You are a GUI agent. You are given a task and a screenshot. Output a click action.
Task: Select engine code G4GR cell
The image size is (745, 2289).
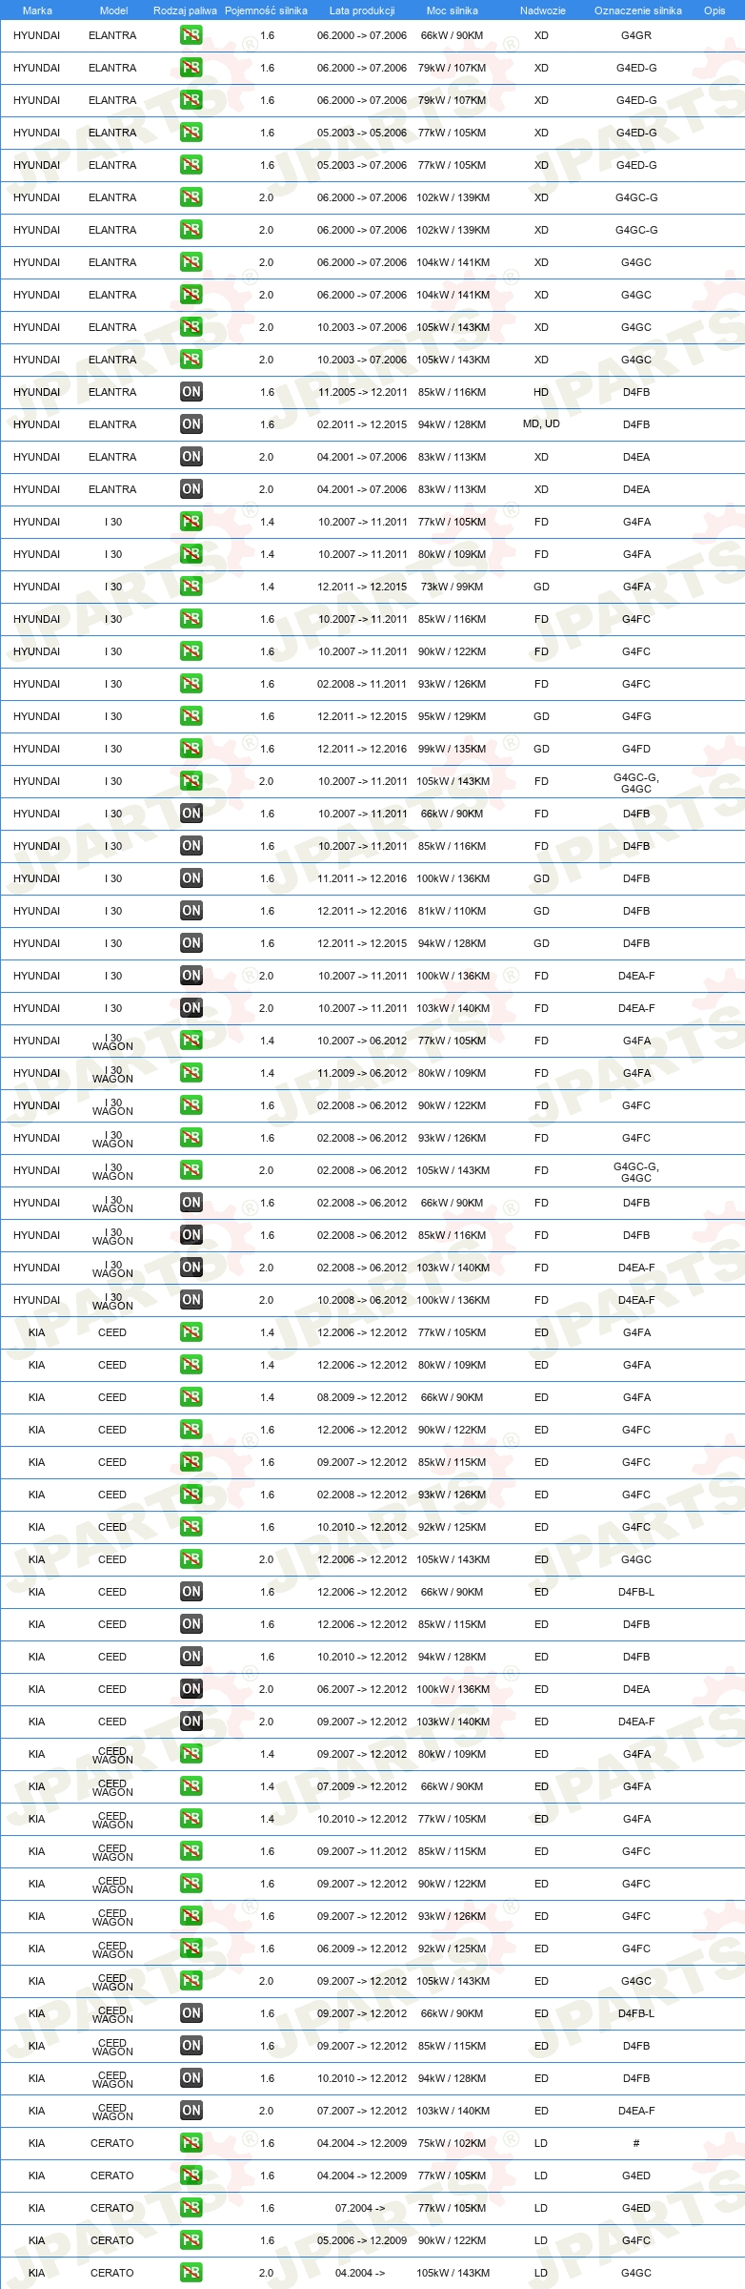click(x=636, y=35)
